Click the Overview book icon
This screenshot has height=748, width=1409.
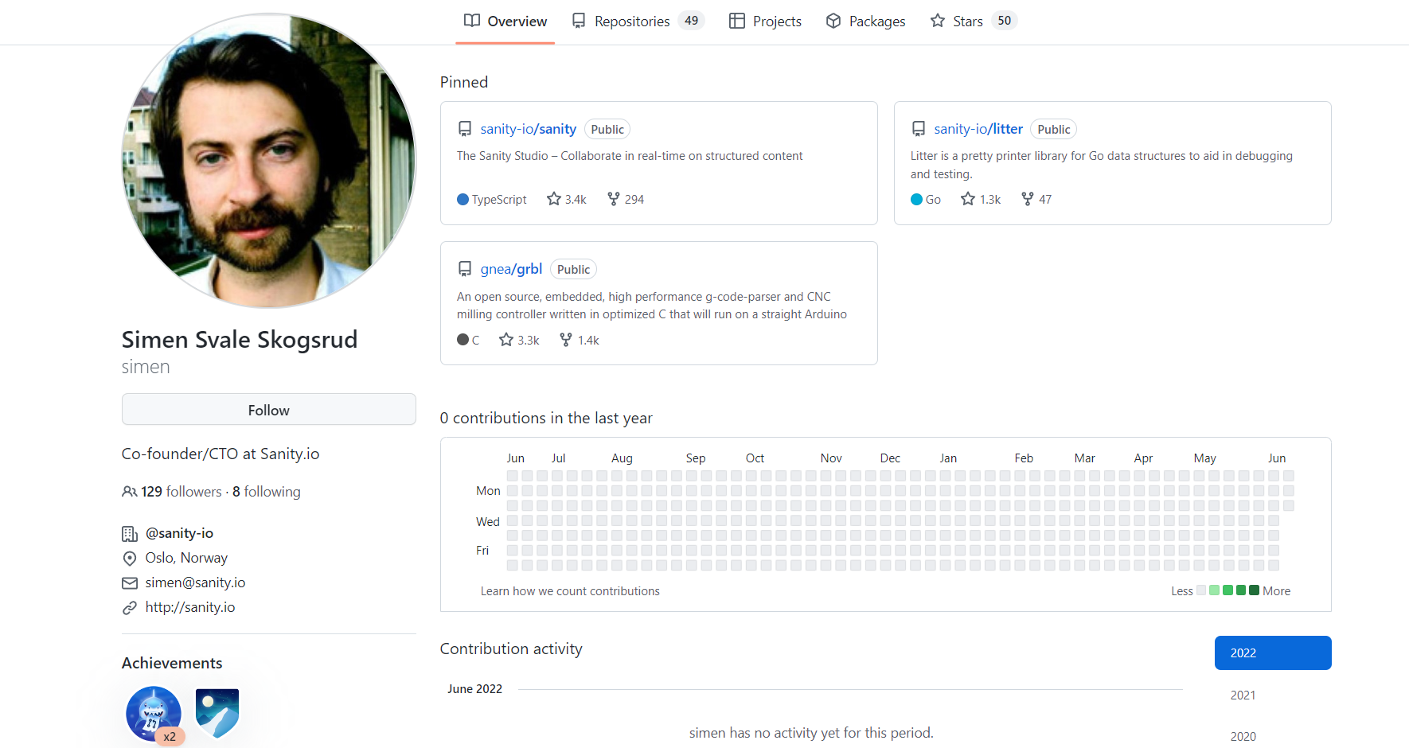click(472, 21)
